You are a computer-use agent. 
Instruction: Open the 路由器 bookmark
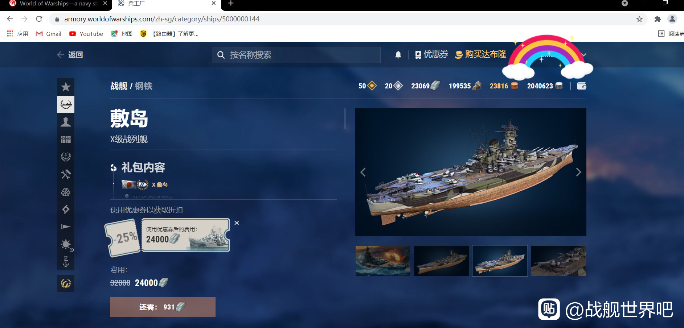click(169, 34)
